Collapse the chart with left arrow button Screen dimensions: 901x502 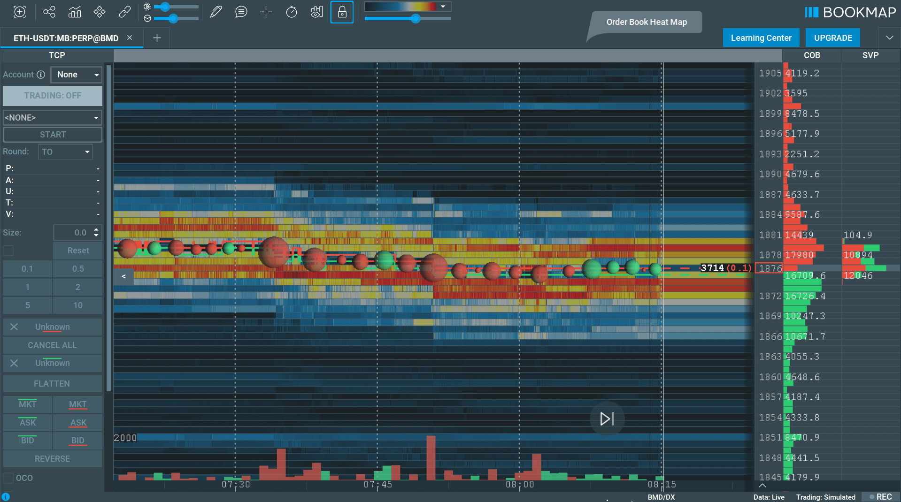123,276
